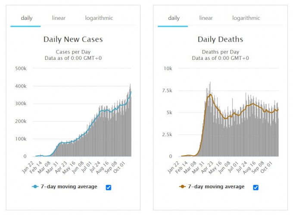Click the blue legend marker for cases average
Viewport: 293px width, 215px height.
pos(35,187)
